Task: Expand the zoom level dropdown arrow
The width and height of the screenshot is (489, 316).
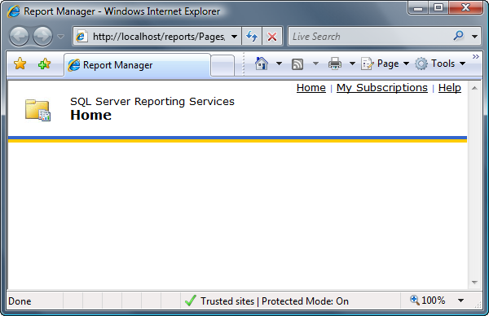Action: pos(460,301)
